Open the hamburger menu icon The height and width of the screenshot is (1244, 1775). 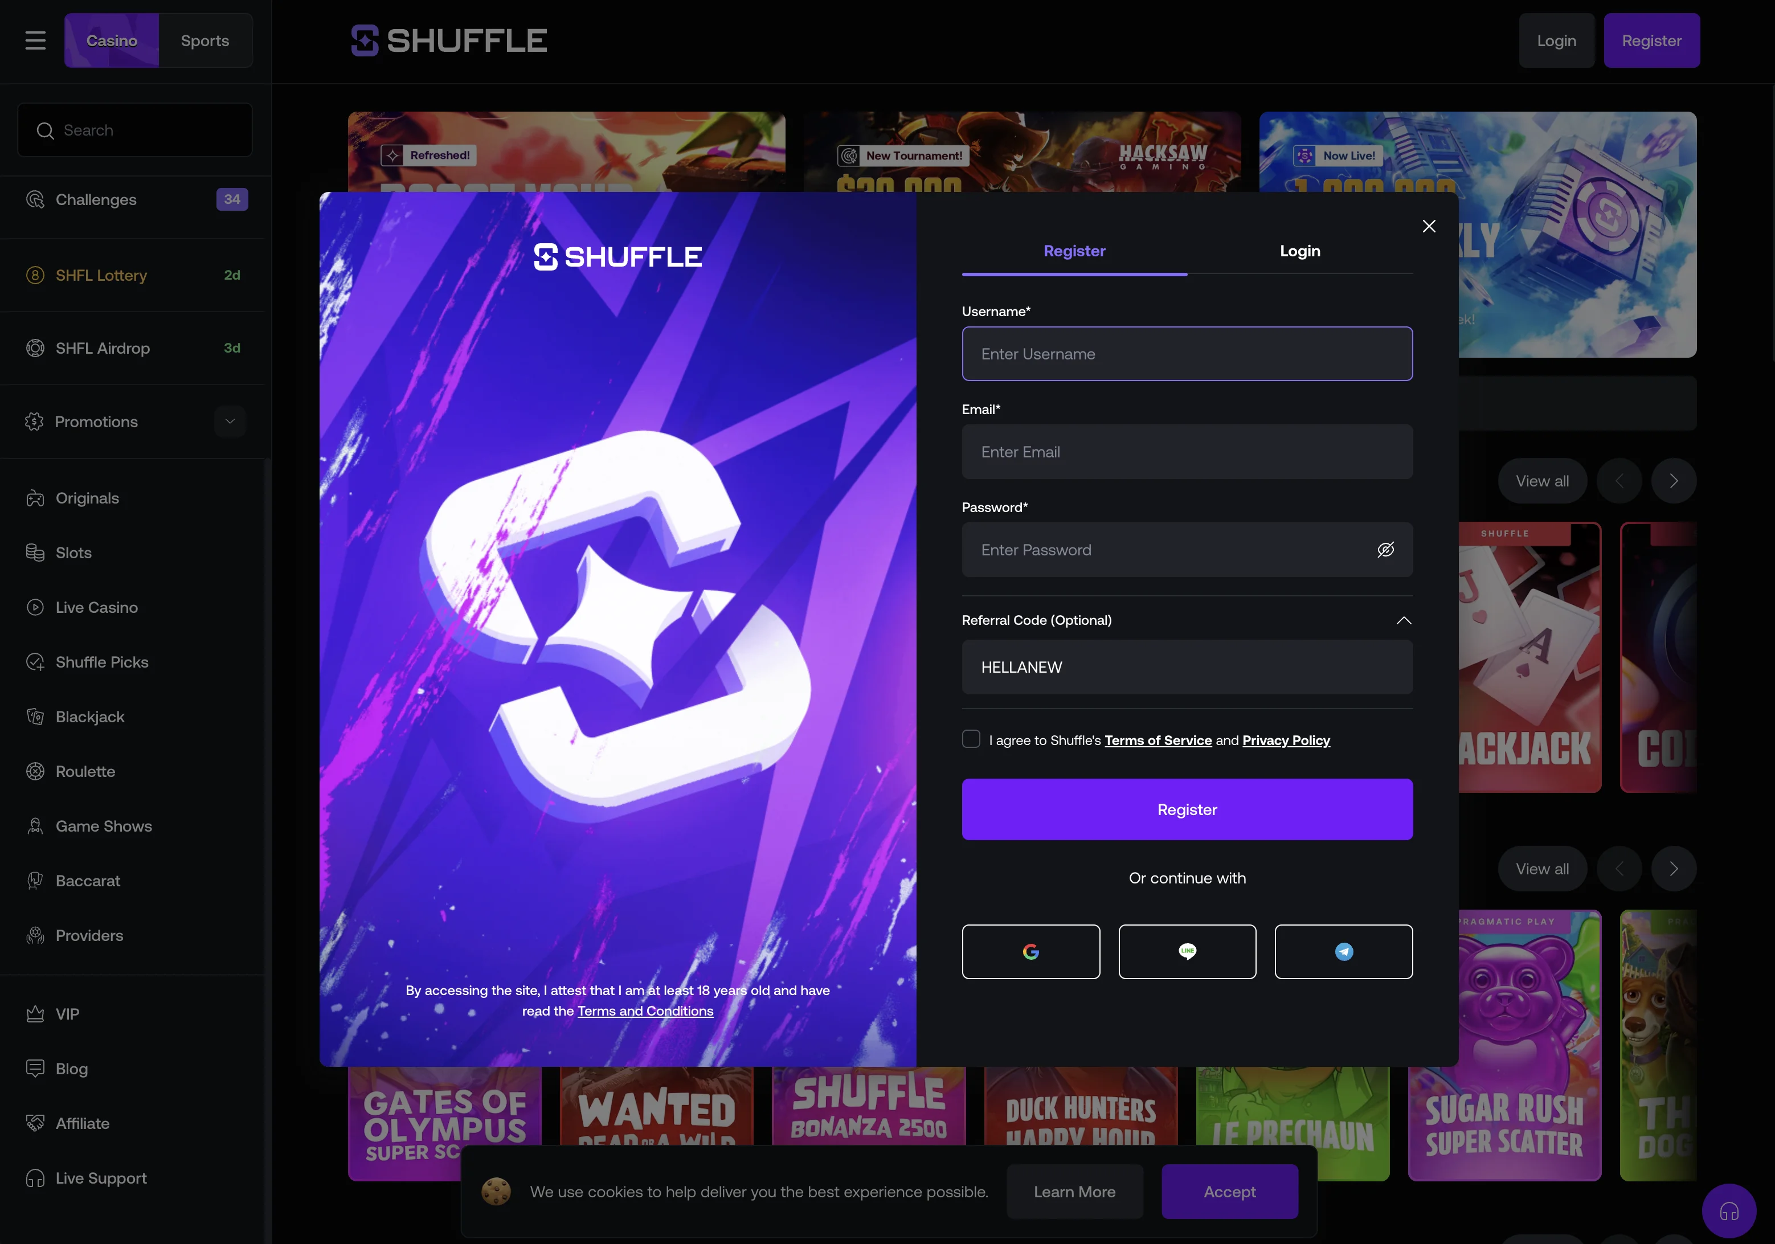pos(35,40)
